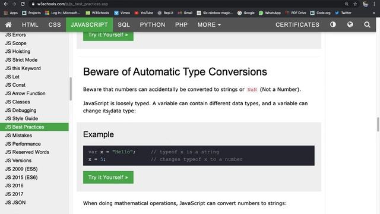Open the CERTIFICATES link
The width and height of the screenshot is (380, 214).
pos(297,24)
